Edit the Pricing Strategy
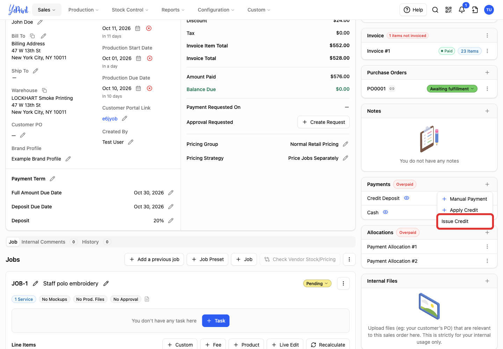503x349 pixels. pyautogui.click(x=345, y=158)
